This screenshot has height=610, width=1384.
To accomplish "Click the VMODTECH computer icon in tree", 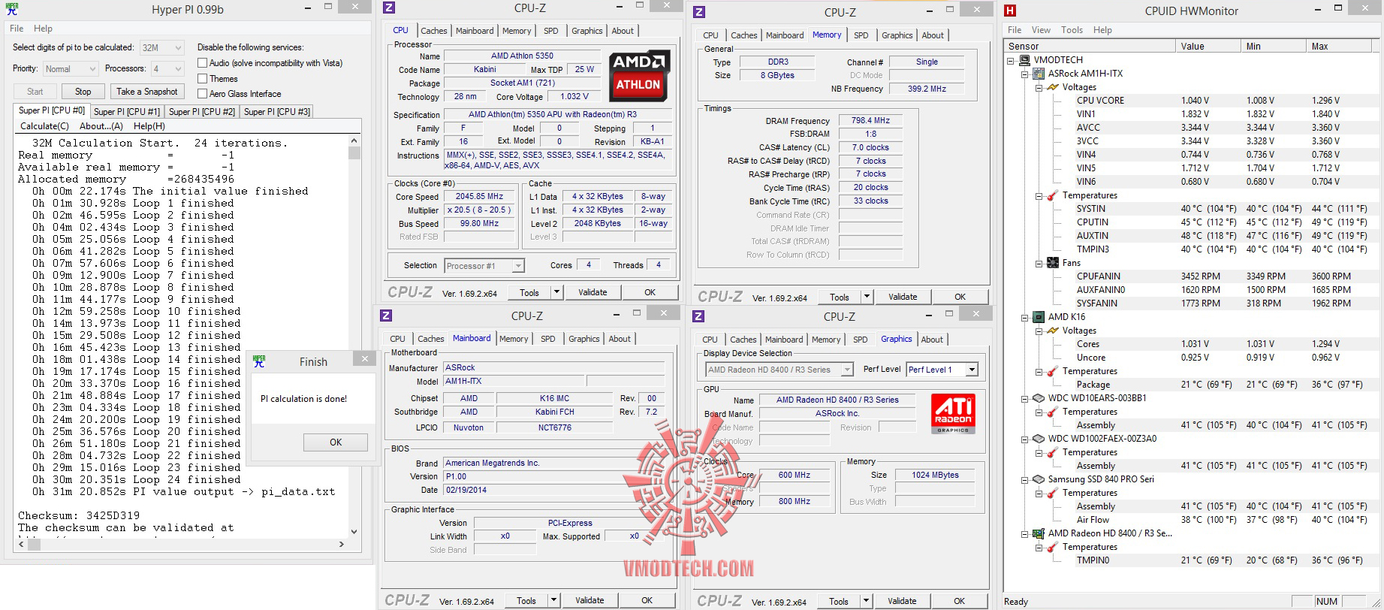I will tap(1024, 60).
